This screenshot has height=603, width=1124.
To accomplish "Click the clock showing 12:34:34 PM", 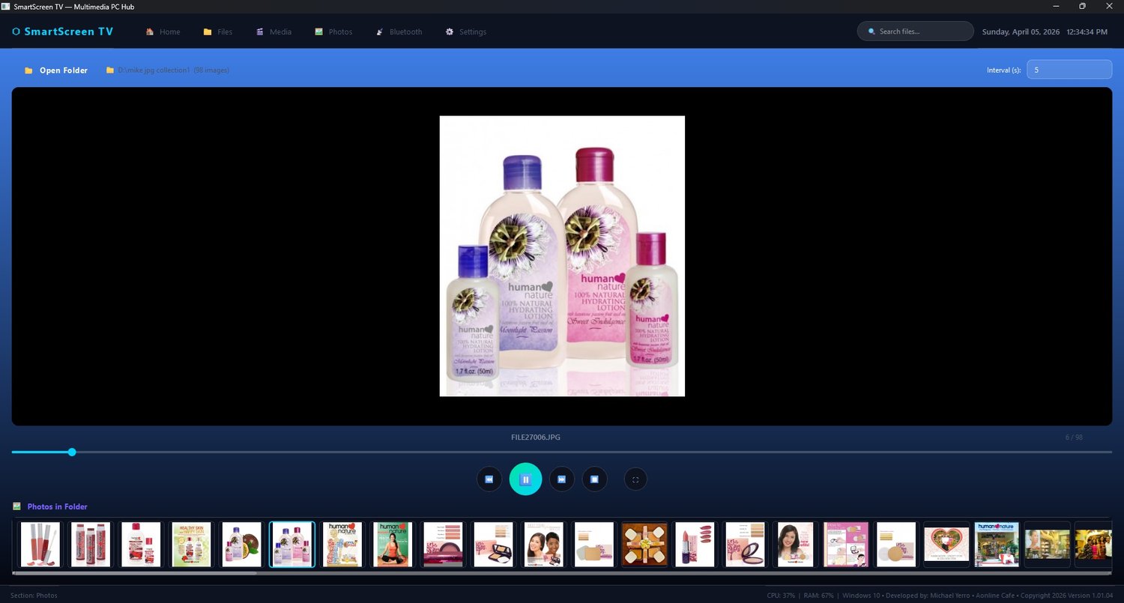I will click(x=1087, y=31).
